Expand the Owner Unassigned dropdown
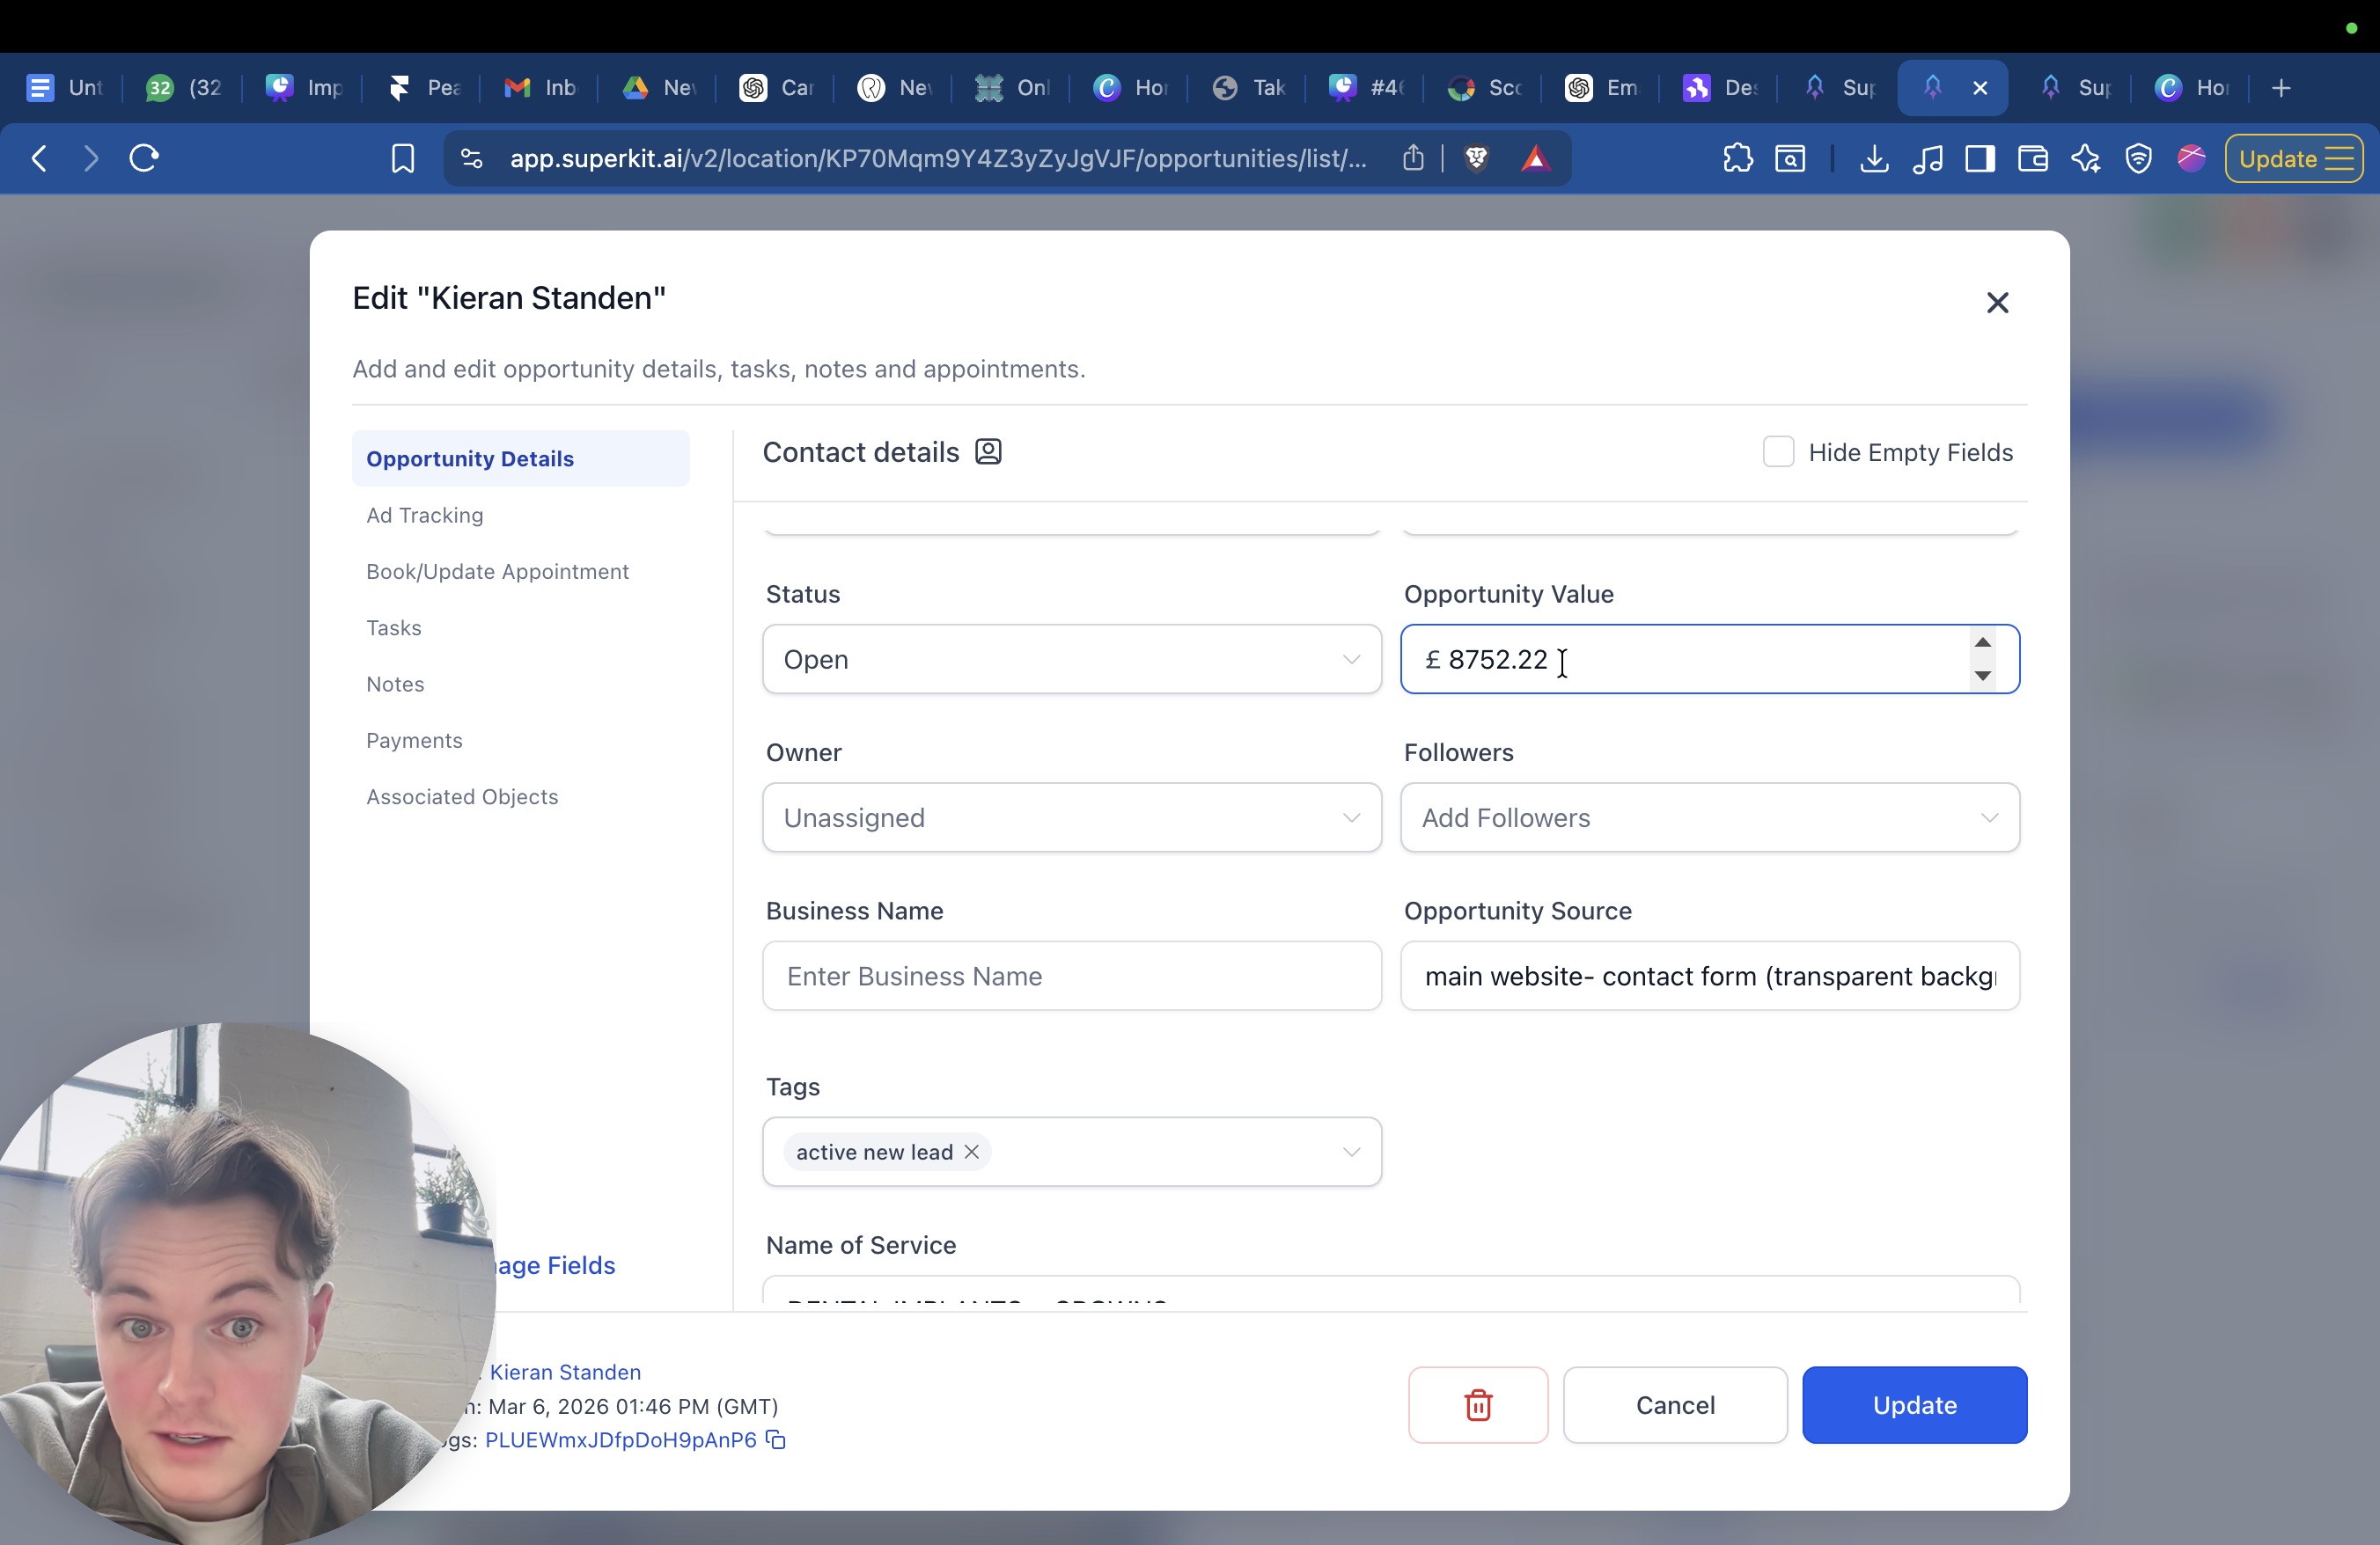This screenshot has height=1545, width=2380. (x=1071, y=817)
